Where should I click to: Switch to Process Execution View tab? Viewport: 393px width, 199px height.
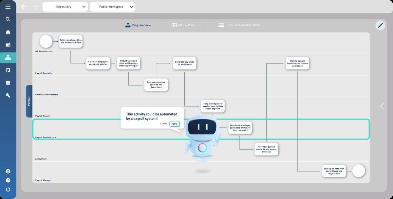239,25
